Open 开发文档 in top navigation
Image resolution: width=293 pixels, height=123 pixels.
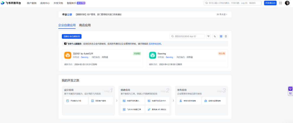(58, 3)
